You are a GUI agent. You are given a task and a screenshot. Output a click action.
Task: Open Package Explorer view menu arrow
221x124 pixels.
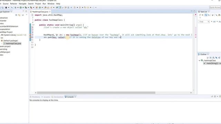tap(27, 15)
